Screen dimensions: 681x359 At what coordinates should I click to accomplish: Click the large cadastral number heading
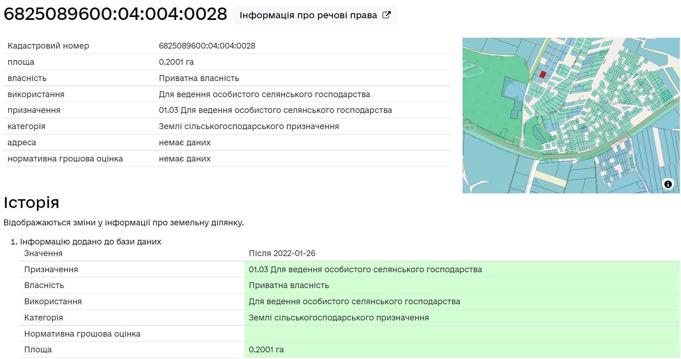115,14
